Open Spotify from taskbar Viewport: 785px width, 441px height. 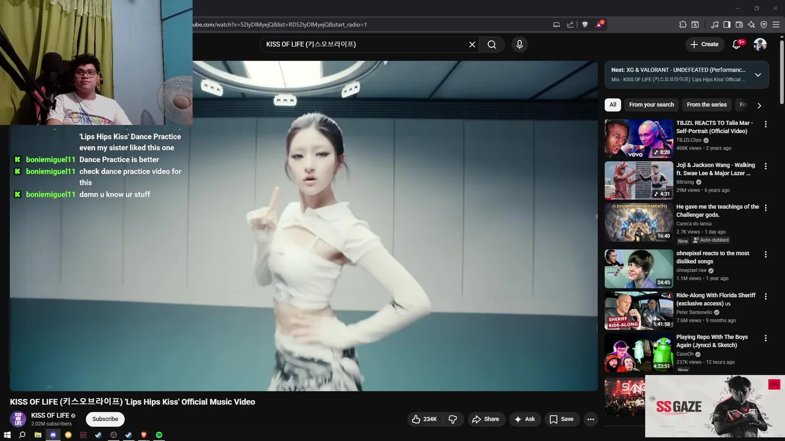click(x=159, y=435)
